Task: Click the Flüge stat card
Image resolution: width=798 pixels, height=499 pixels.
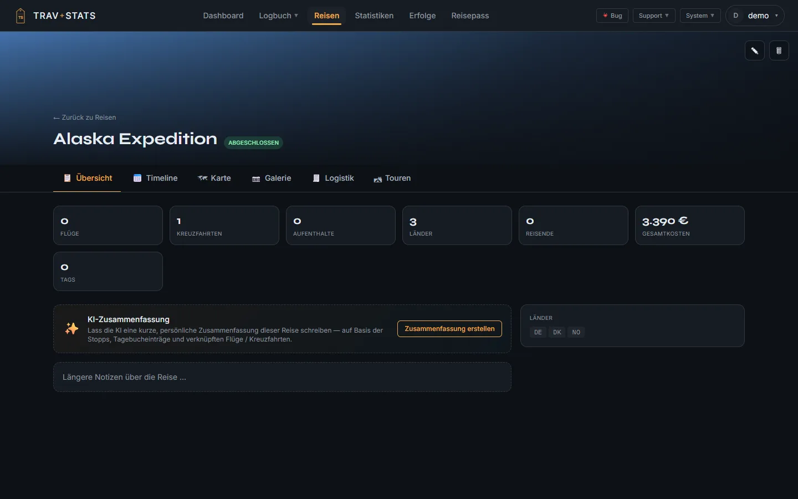Action: click(108, 226)
